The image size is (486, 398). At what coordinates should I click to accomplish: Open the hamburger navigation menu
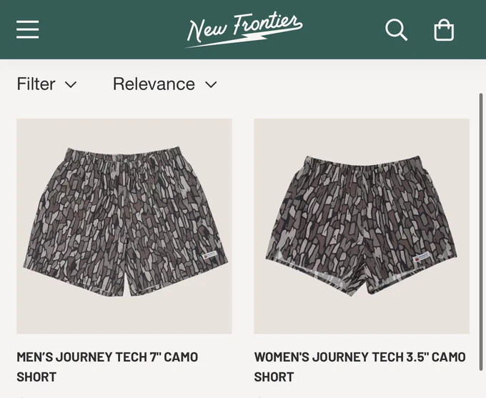click(28, 29)
